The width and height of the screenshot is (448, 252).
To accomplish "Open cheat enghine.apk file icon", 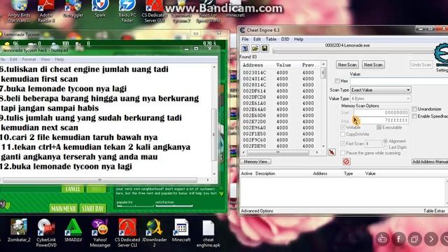I will point(209,233).
